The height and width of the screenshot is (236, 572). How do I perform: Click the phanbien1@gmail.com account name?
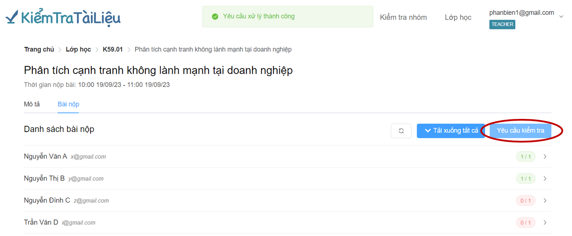point(522,13)
